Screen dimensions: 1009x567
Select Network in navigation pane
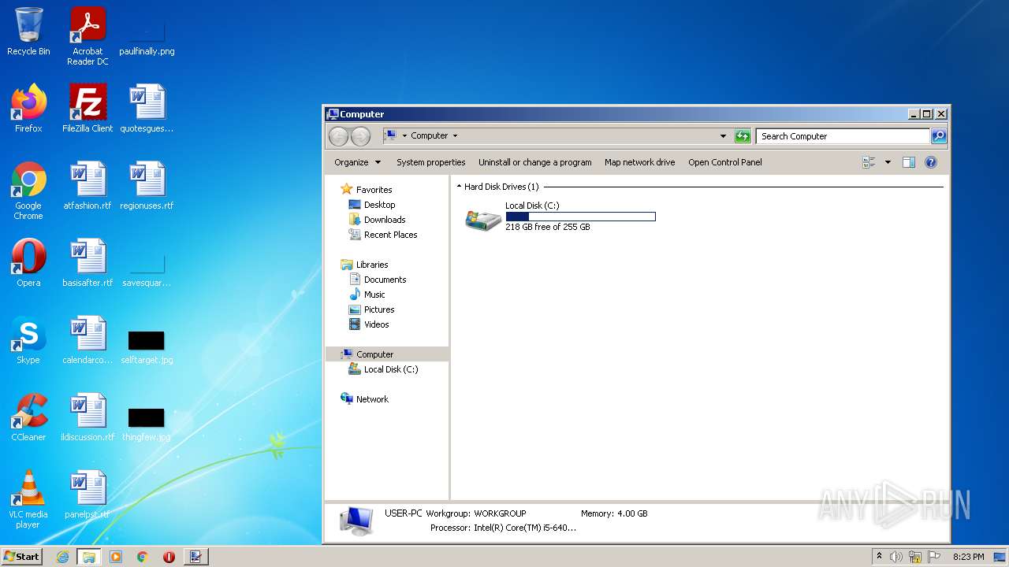tap(372, 399)
